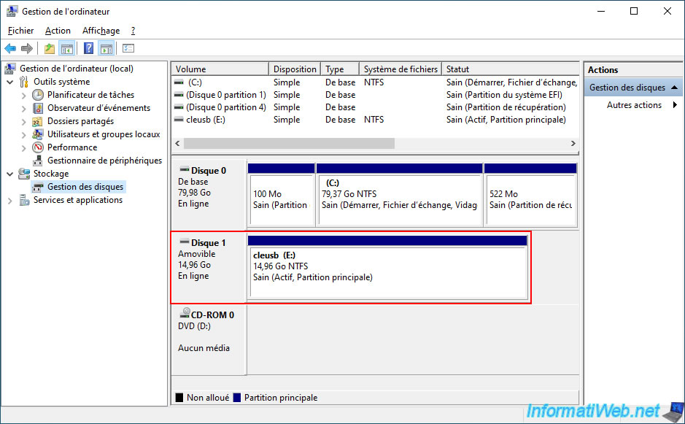Viewport: 685px width, 424px height.
Task: Toggle the console tree pane toolbar icon
Action: coord(67,49)
